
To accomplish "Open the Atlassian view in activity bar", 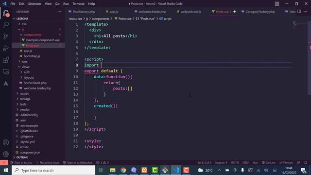I will click(6, 83).
